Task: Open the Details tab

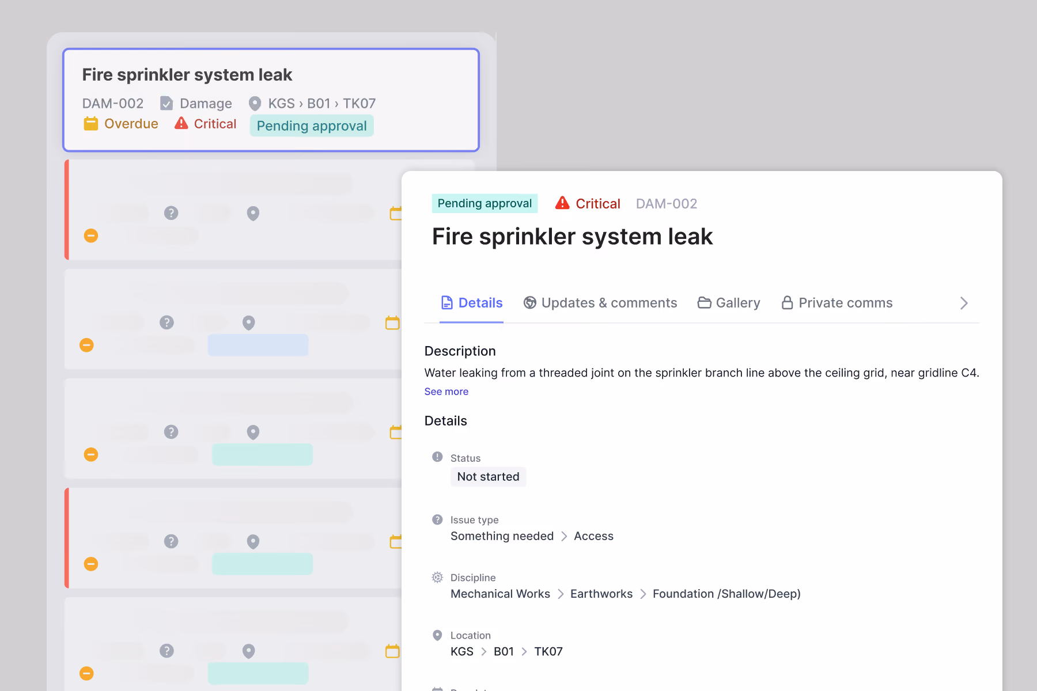Action: tap(471, 303)
